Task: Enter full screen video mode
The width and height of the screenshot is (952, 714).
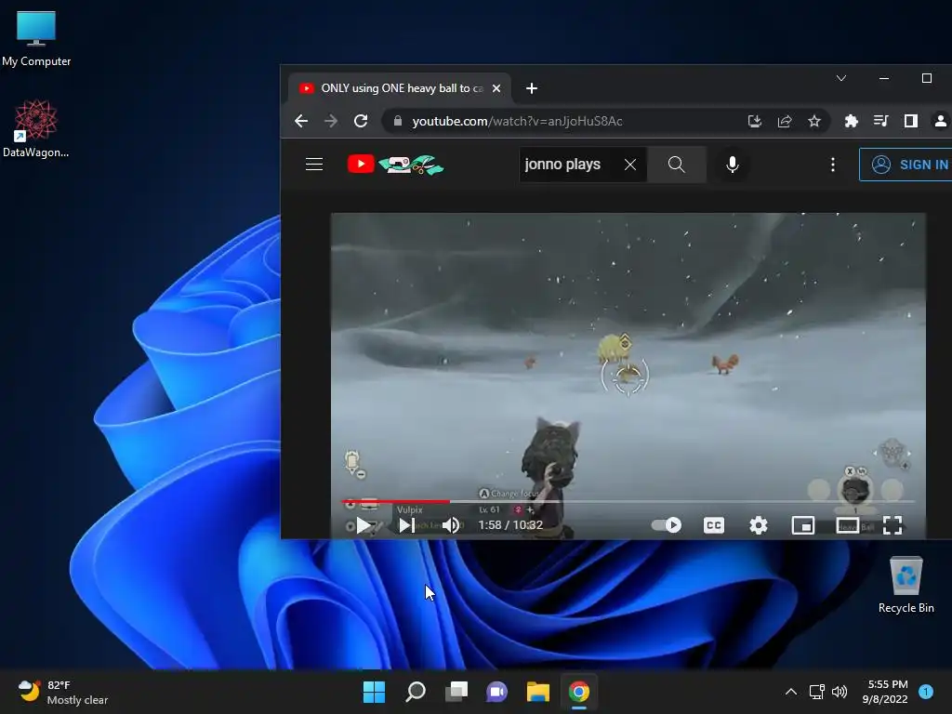Action: pos(892,525)
